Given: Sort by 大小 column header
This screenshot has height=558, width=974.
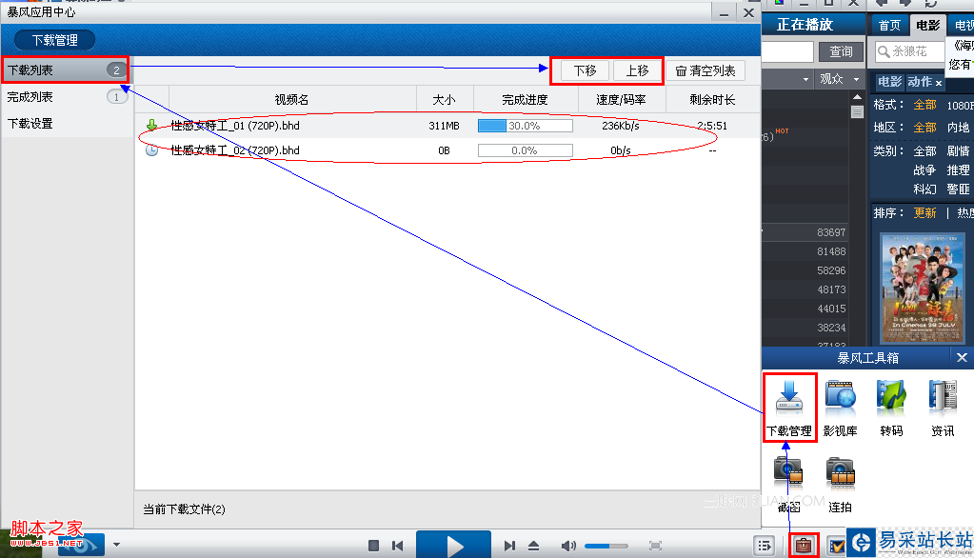Looking at the screenshot, I should pyautogui.click(x=444, y=99).
